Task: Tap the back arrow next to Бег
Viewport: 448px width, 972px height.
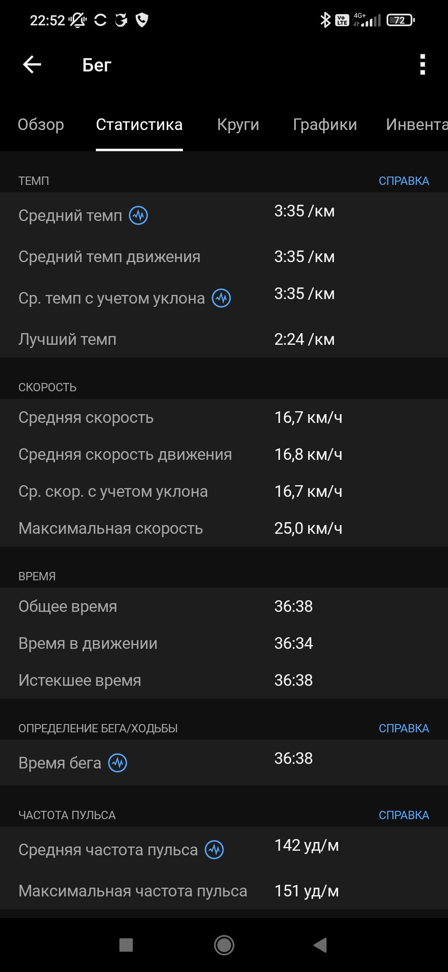Action: click(32, 65)
